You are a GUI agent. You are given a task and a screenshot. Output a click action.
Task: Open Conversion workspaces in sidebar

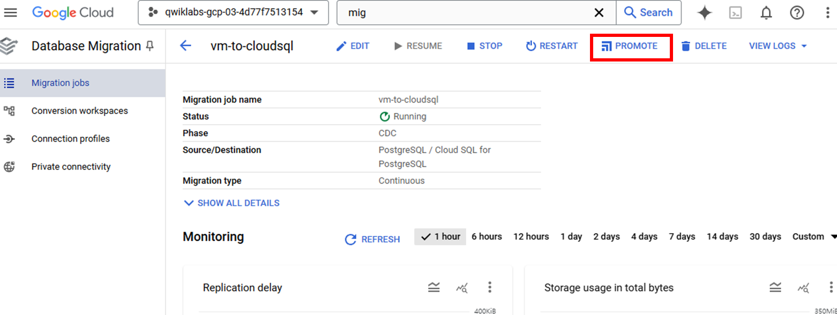coord(83,111)
